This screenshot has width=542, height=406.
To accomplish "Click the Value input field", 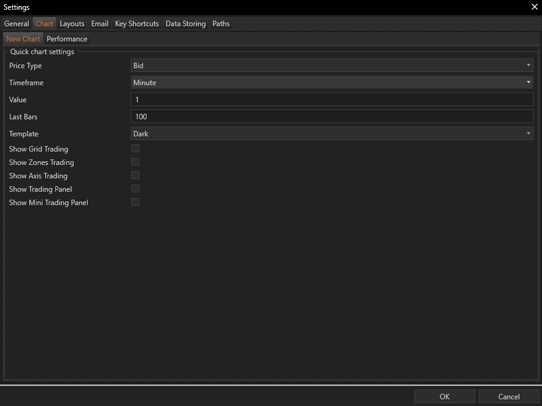I will [x=332, y=100].
